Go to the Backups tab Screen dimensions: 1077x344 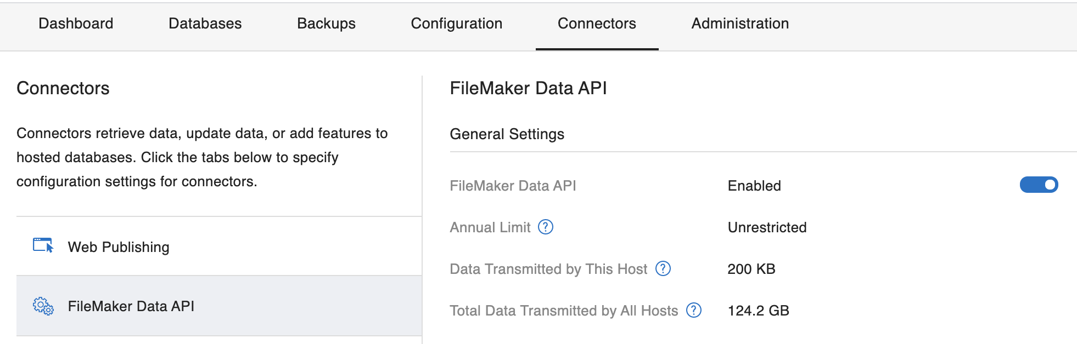point(326,24)
